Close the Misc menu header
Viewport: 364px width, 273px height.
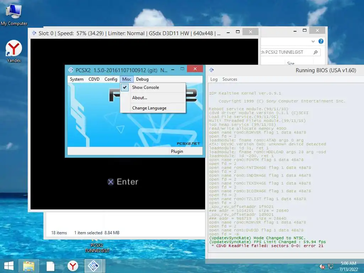[x=127, y=79]
